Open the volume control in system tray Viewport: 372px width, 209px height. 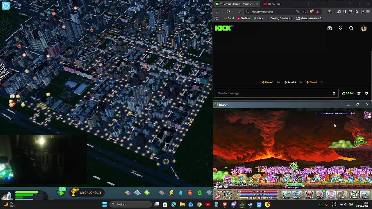[346, 204]
